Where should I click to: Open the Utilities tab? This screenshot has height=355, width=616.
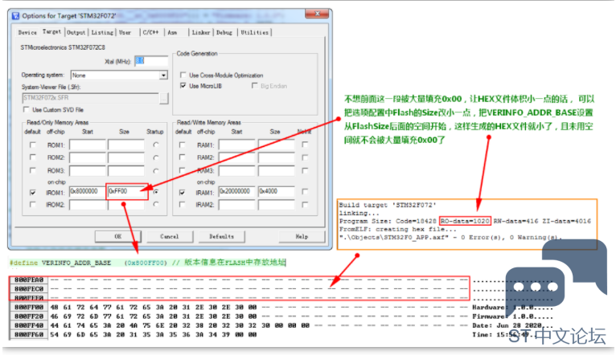click(254, 33)
